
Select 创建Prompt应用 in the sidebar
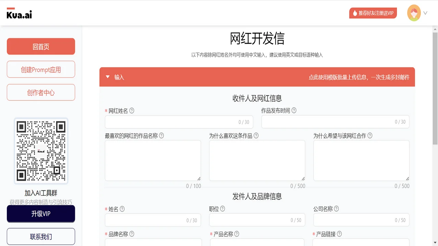(x=41, y=69)
